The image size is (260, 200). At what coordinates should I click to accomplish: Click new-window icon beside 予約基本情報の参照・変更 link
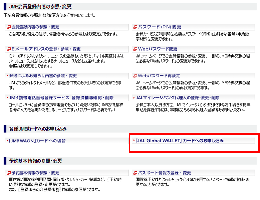9,173
